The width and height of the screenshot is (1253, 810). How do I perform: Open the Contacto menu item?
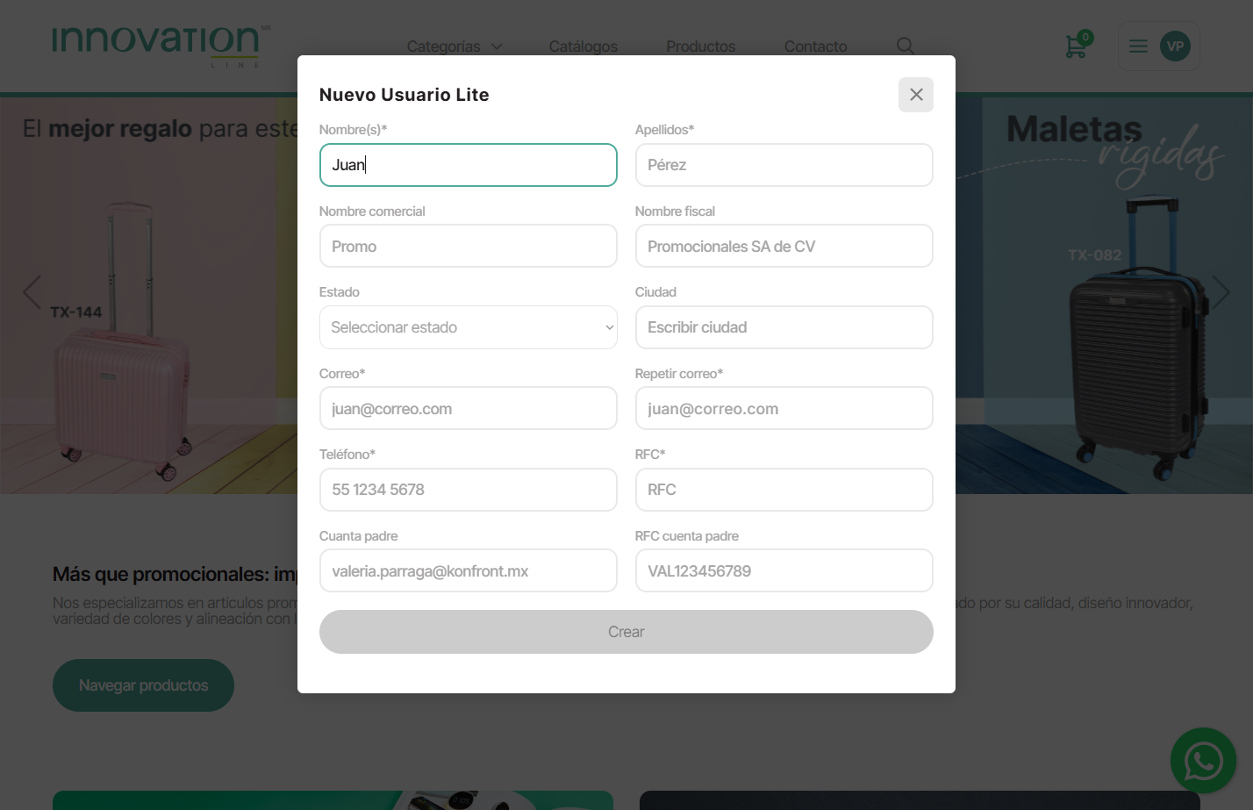coord(816,47)
